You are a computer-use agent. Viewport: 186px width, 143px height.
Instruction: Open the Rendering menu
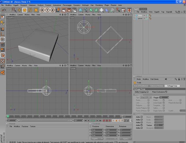click(x=99, y=5)
